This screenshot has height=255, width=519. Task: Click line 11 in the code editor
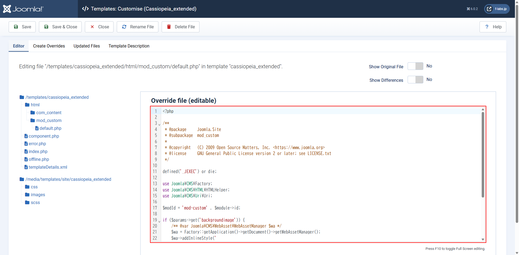(189, 172)
